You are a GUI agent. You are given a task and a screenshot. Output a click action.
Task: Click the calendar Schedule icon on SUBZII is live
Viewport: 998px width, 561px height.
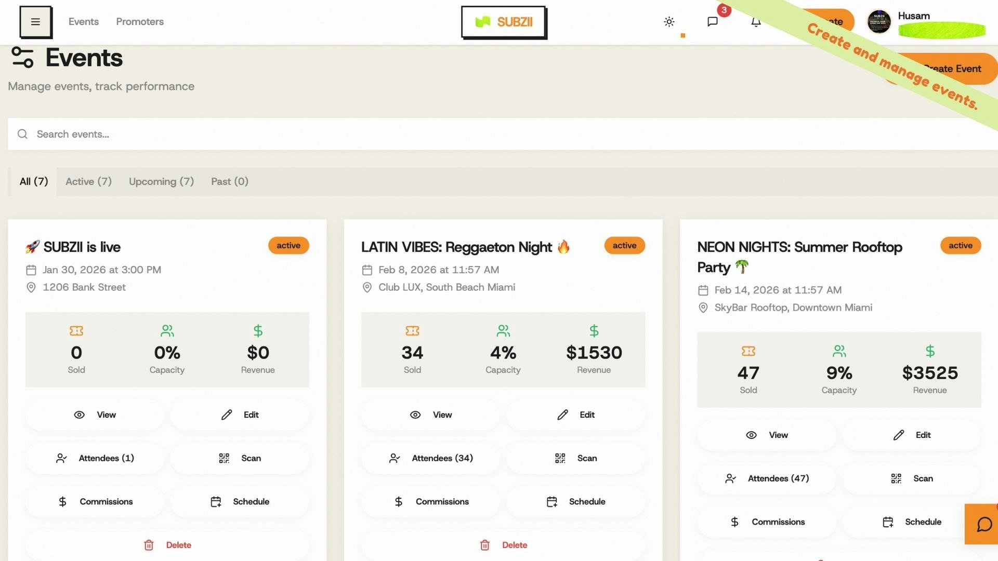tap(216, 501)
